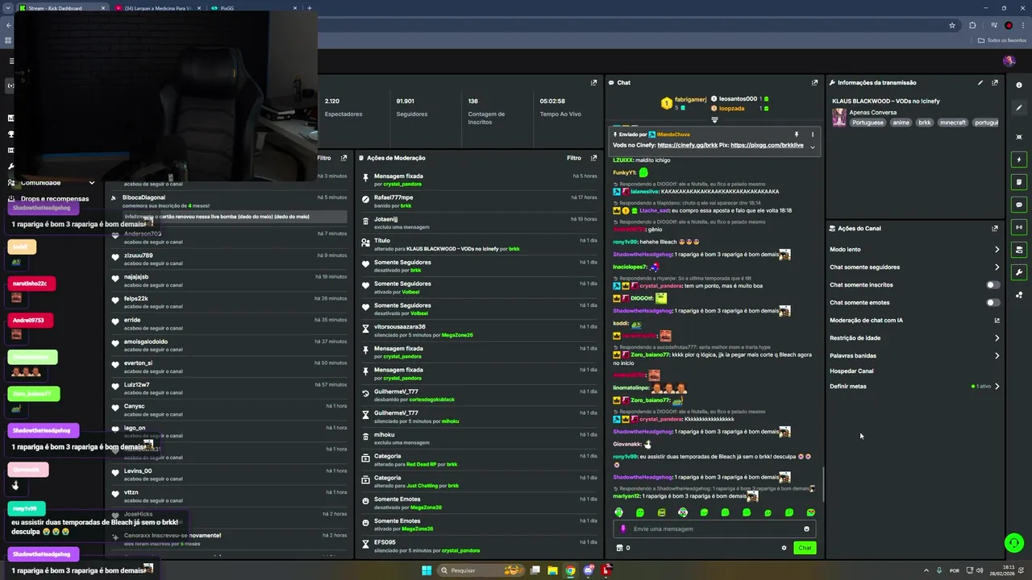Click the minecraft stream tag

click(x=953, y=122)
